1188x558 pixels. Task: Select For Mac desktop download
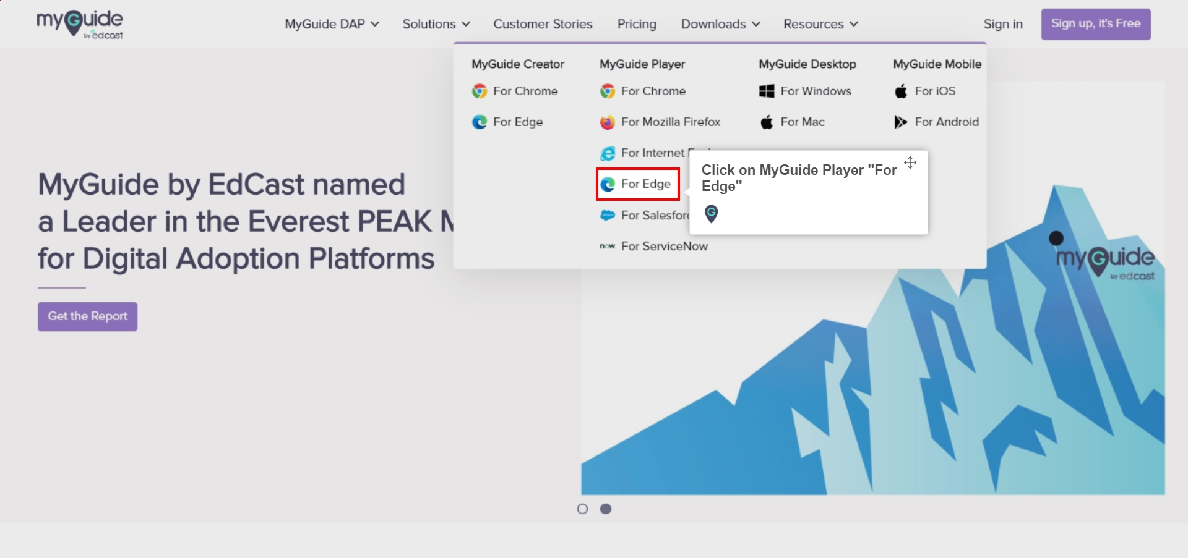(792, 122)
